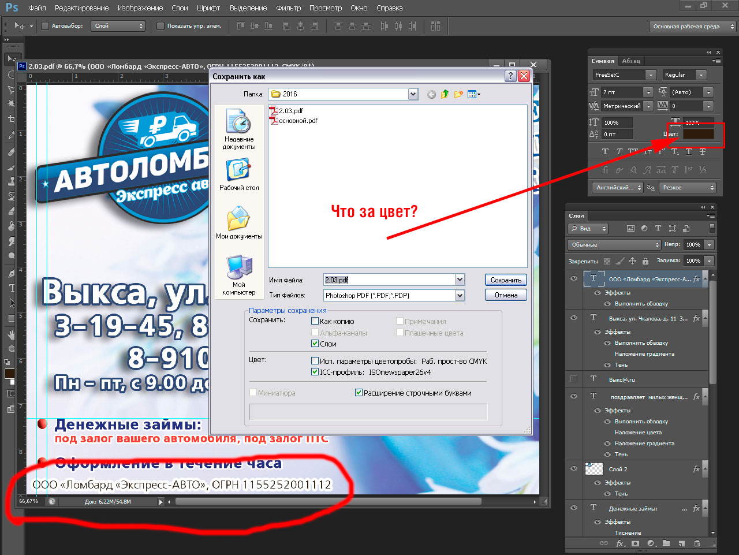This screenshot has height=555, width=739.
Task: Switch to the 'Абзац' panel tab
Action: [631, 61]
